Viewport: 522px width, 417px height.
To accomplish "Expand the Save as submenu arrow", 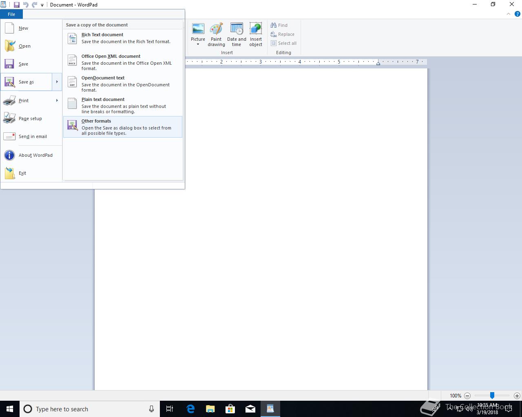I will point(57,82).
